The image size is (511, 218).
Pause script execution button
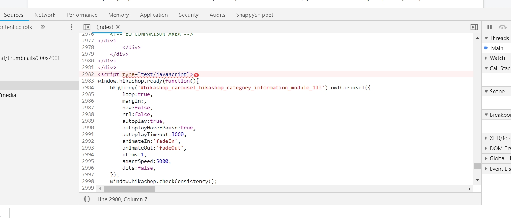[489, 27]
